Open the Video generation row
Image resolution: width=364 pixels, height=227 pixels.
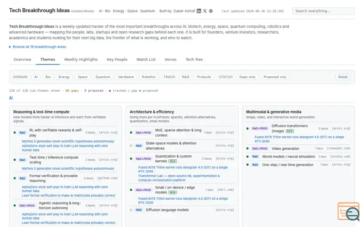[298, 148]
